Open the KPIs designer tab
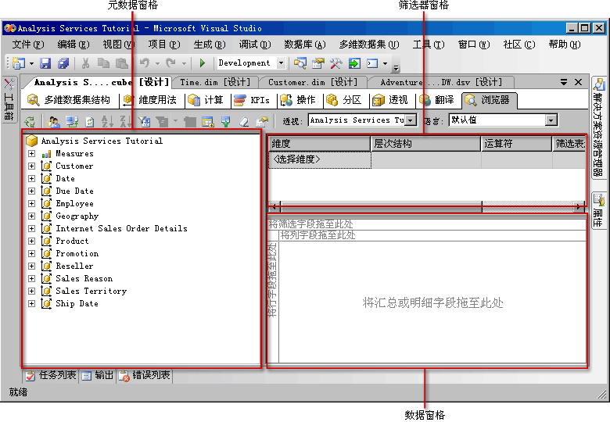 pos(252,100)
